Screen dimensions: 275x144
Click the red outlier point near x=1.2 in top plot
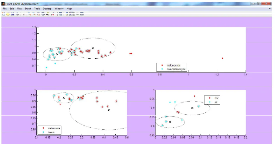[x=223, y=58]
